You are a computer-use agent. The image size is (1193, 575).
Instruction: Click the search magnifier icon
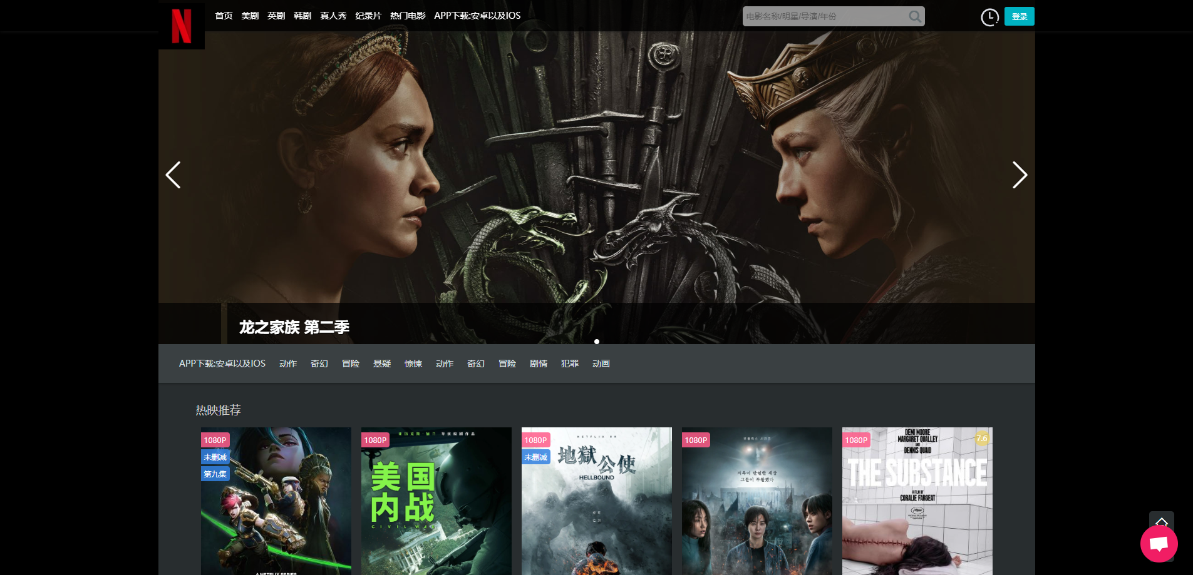coord(915,17)
